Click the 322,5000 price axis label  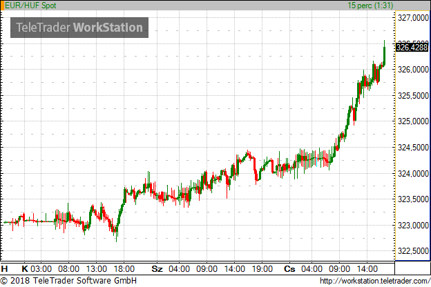point(413,250)
